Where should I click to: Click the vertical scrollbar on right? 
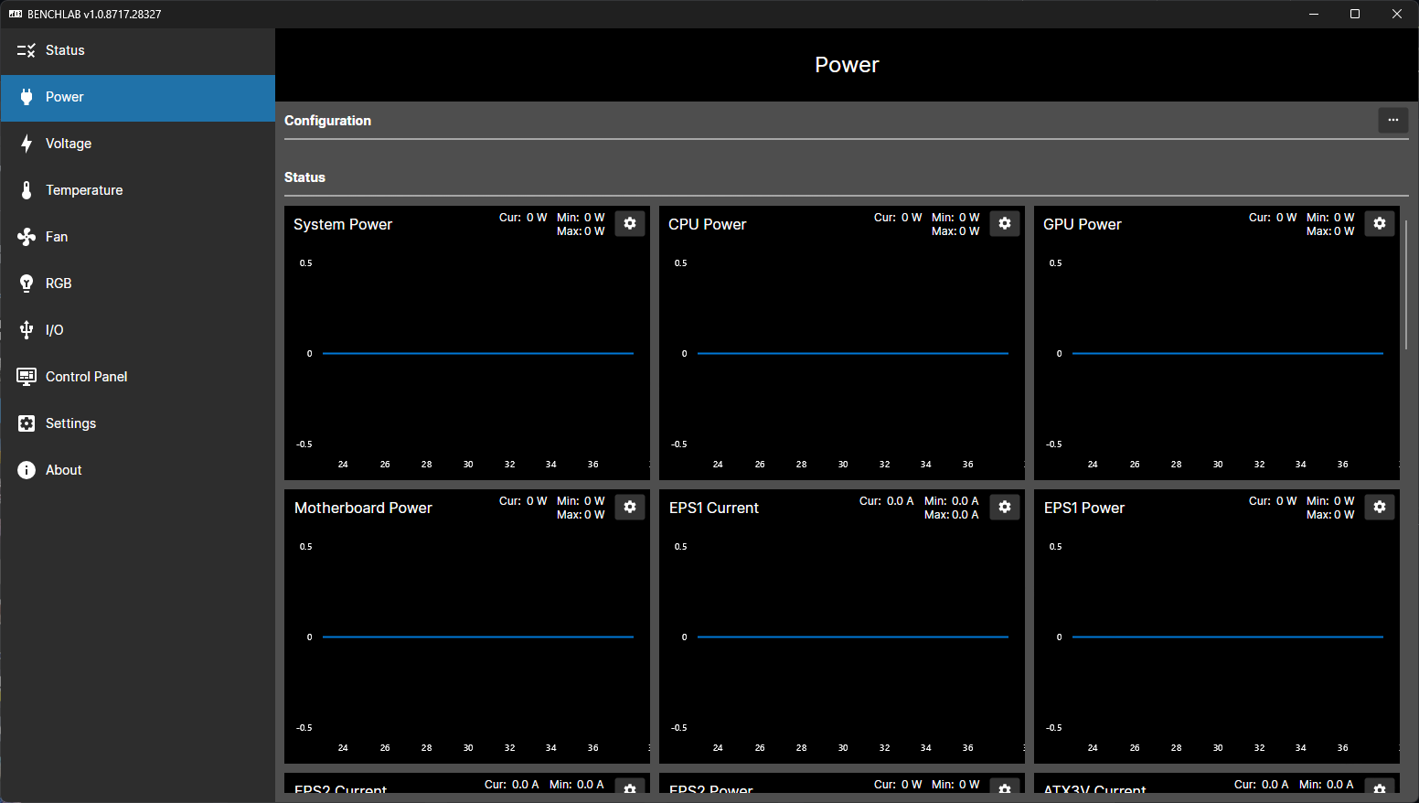(1406, 285)
